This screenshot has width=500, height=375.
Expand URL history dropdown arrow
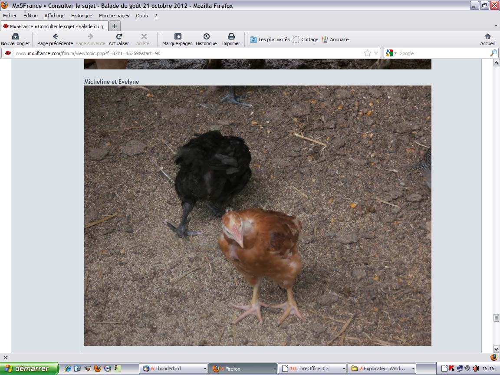click(x=376, y=53)
